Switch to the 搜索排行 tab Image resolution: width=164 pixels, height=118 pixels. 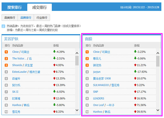pos(15,7)
